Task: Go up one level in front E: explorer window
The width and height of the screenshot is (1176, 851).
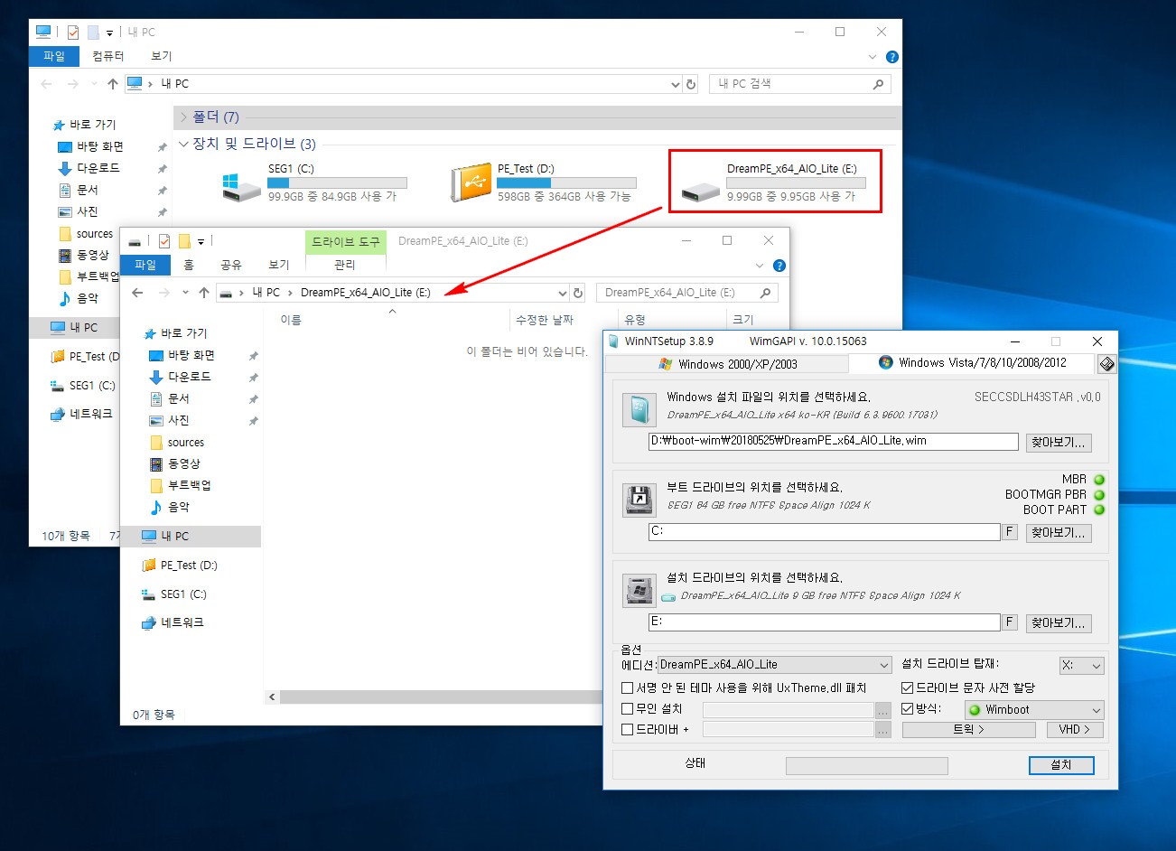Action: click(x=204, y=293)
